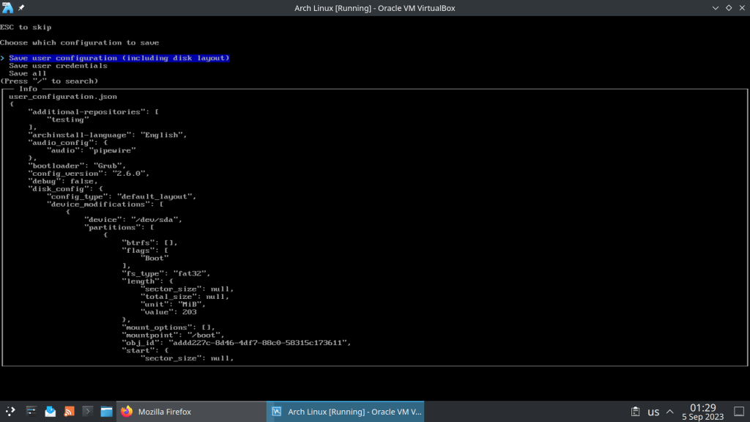
Task: Switch the 'us' keyboard layout indicator
Action: click(x=653, y=412)
